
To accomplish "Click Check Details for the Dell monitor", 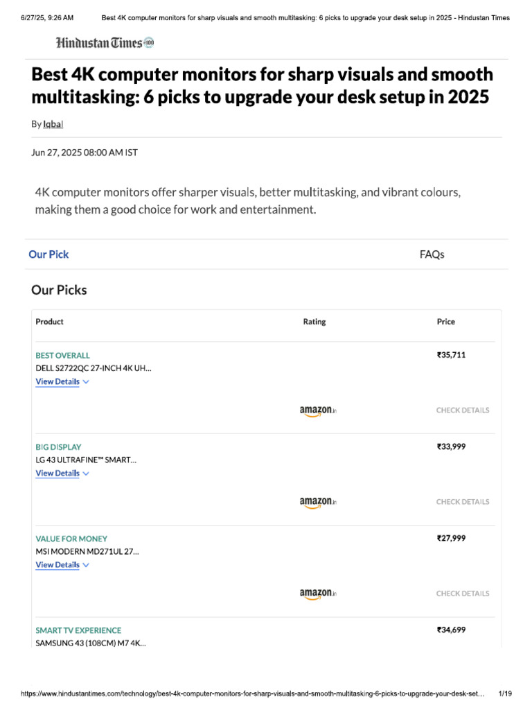I will click(462, 410).
